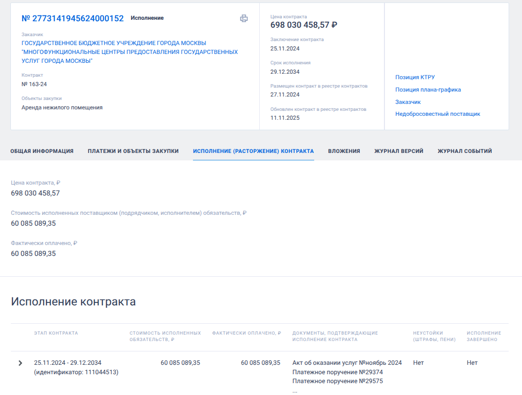Click the Исполнение status label near contract number
Viewport: 522px width, 395px height.
147,18
